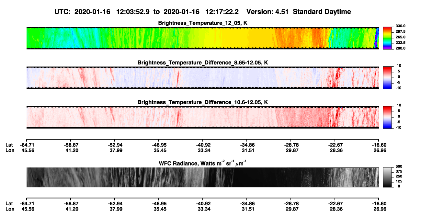Click the grayscale WFC Radiance image strip

click(x=202, y=177)
